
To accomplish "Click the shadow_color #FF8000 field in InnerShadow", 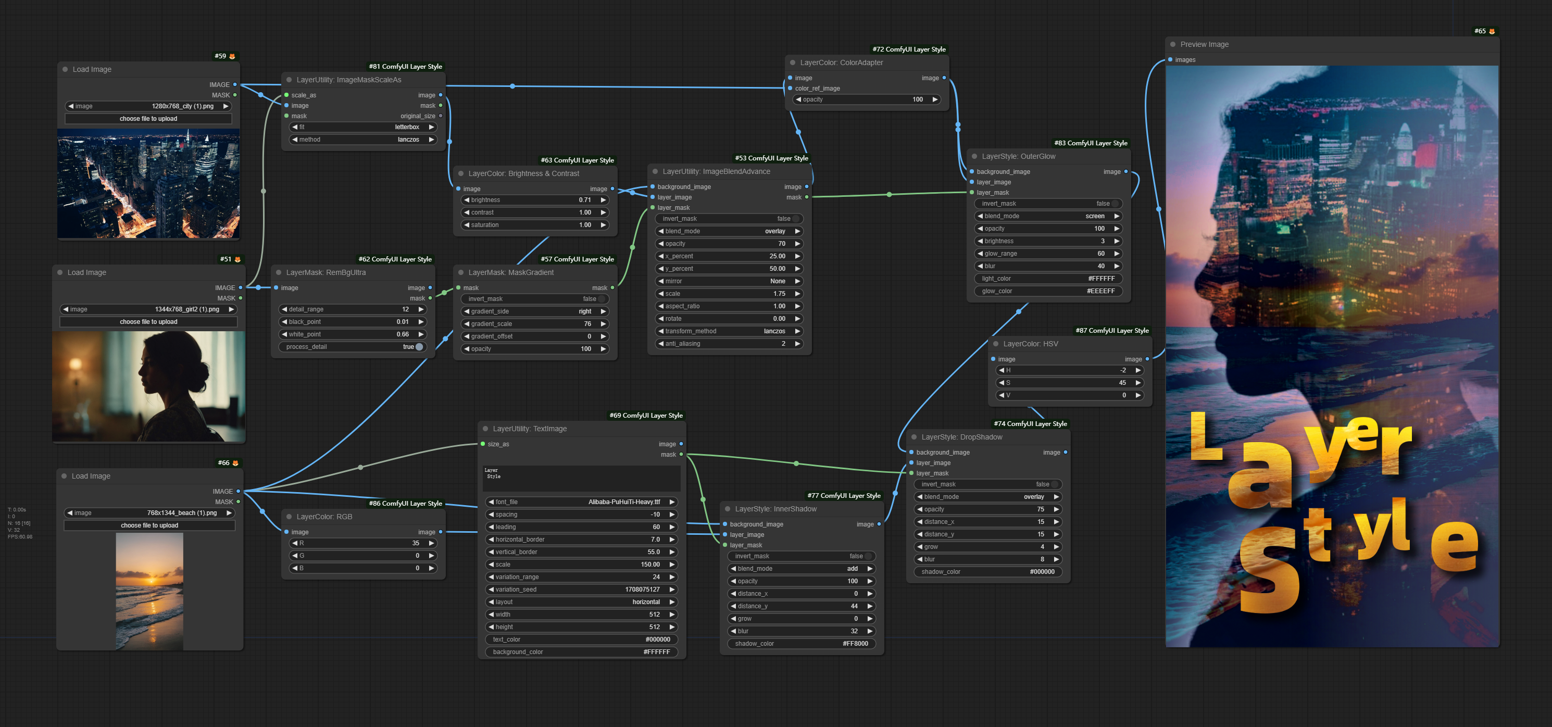I will pos(802,644).
